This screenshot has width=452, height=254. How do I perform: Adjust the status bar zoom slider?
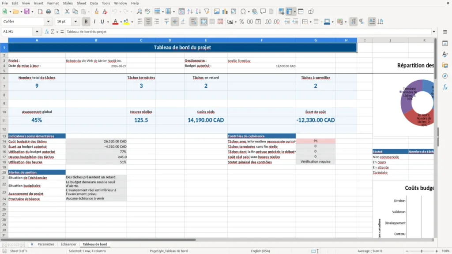422,251
